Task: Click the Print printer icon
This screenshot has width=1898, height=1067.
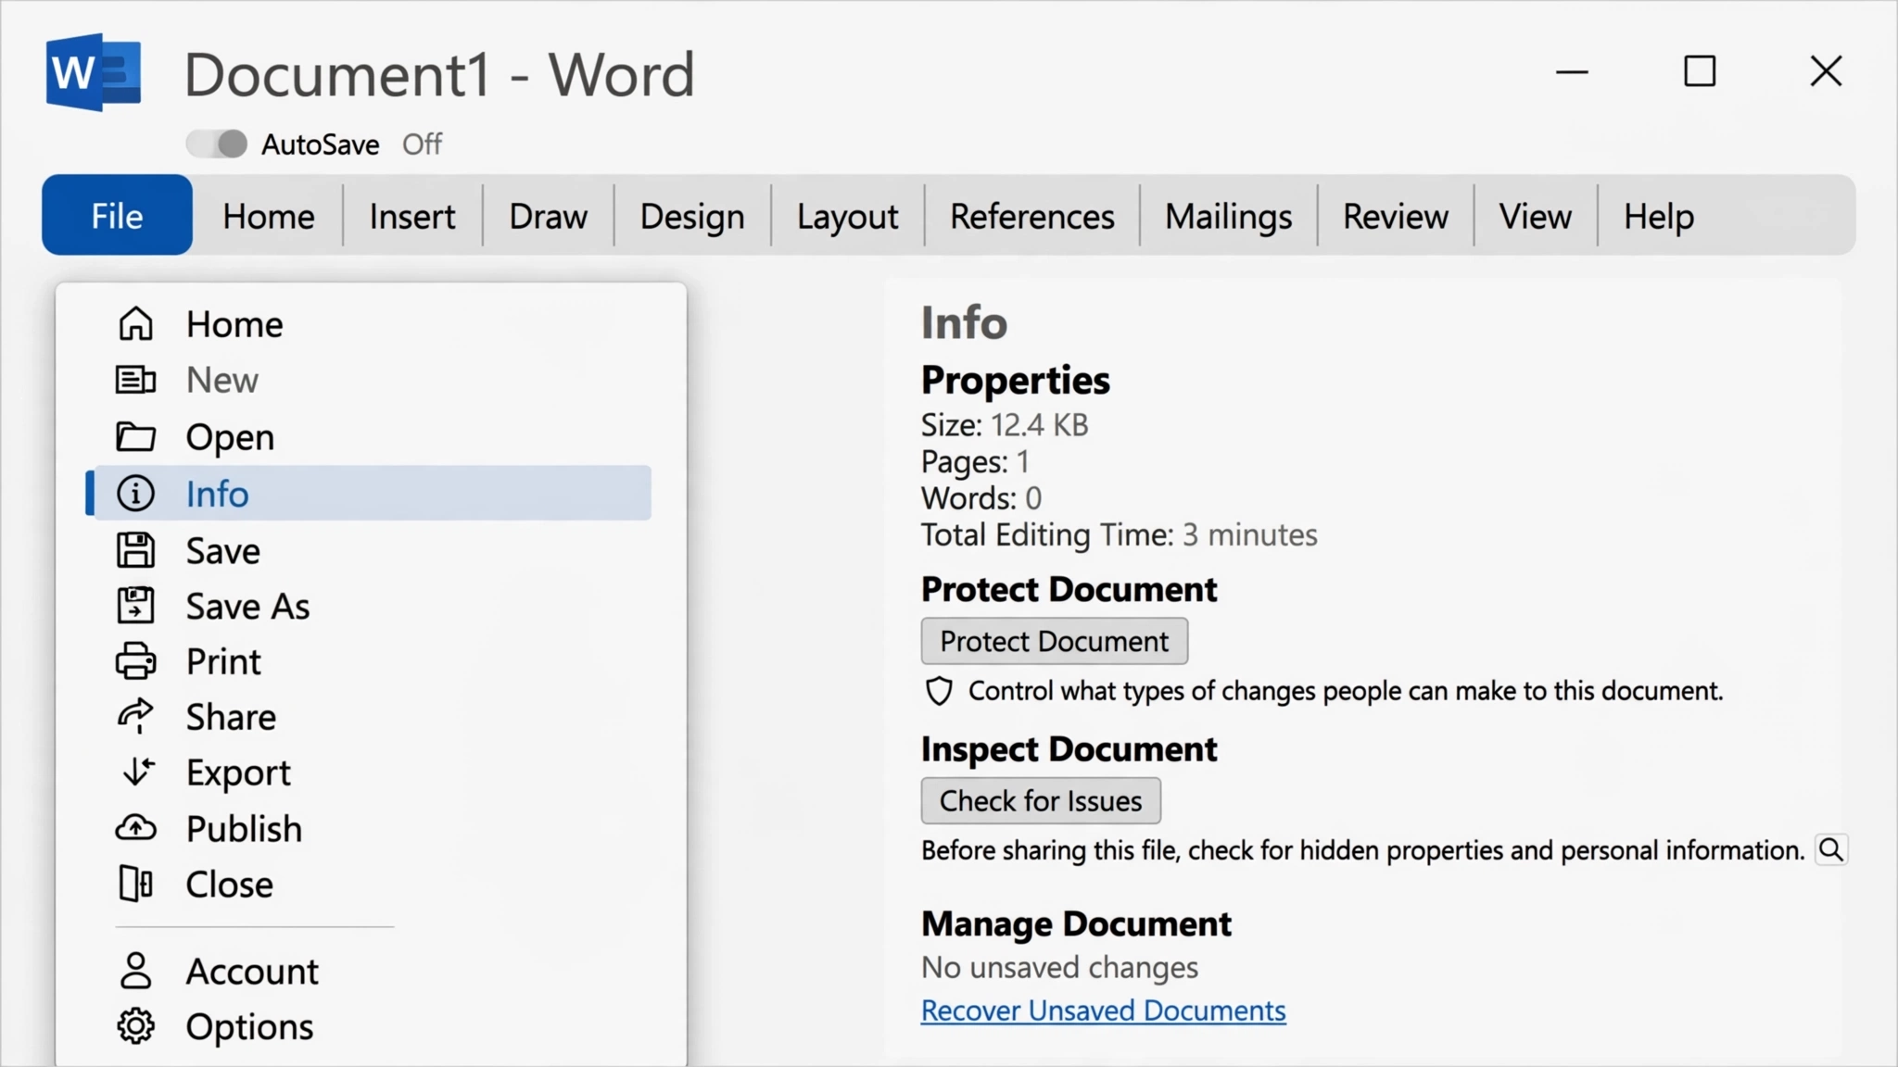Action: (x=135, y=661)
